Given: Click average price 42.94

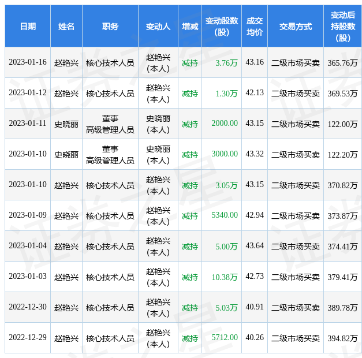Looking at the screenshot, I should pos(255,215).
